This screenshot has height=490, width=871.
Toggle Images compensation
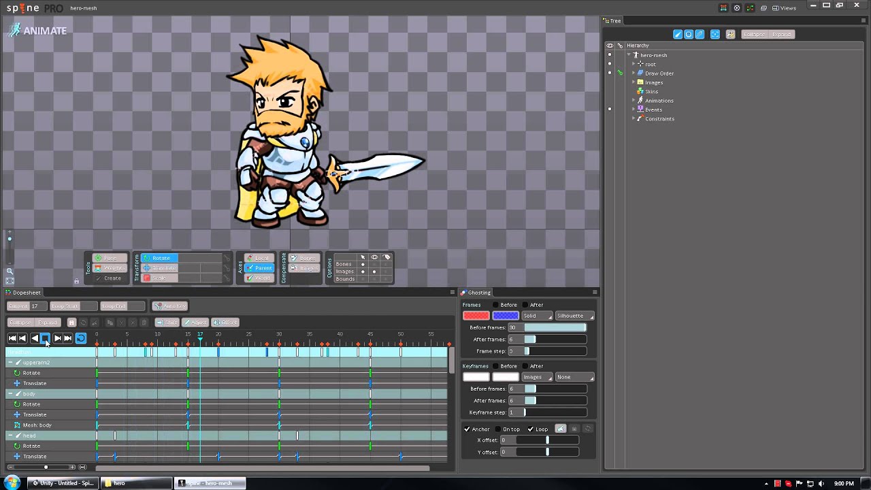[303, 268]
